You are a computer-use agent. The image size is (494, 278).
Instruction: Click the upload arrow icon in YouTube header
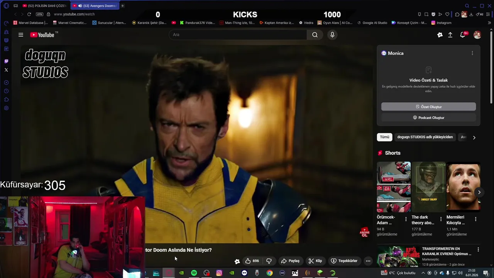450,35
